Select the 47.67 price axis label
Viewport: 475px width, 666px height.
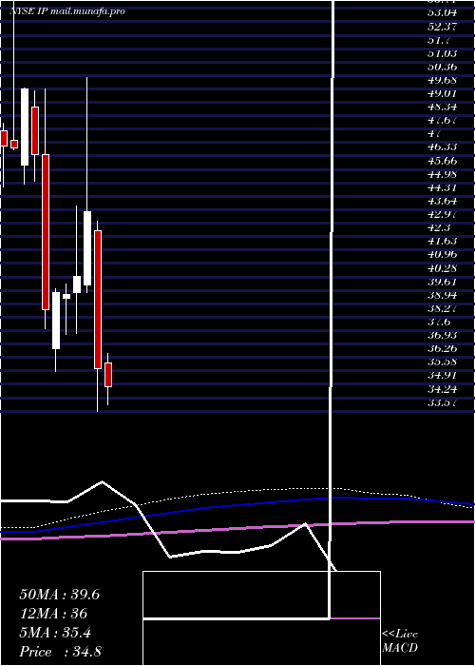coord(442,120)
